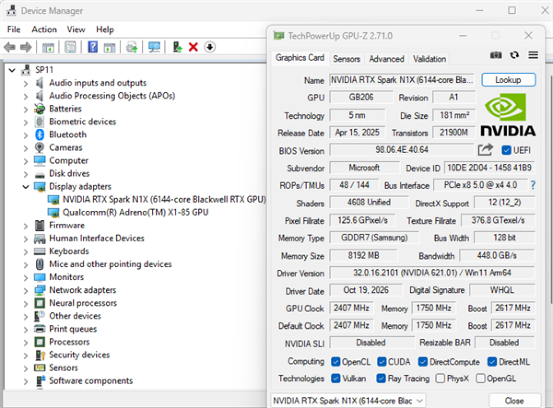Click the Close button in GPU-Z
This screenshot has height=408, width=553.
coord(515,401)
